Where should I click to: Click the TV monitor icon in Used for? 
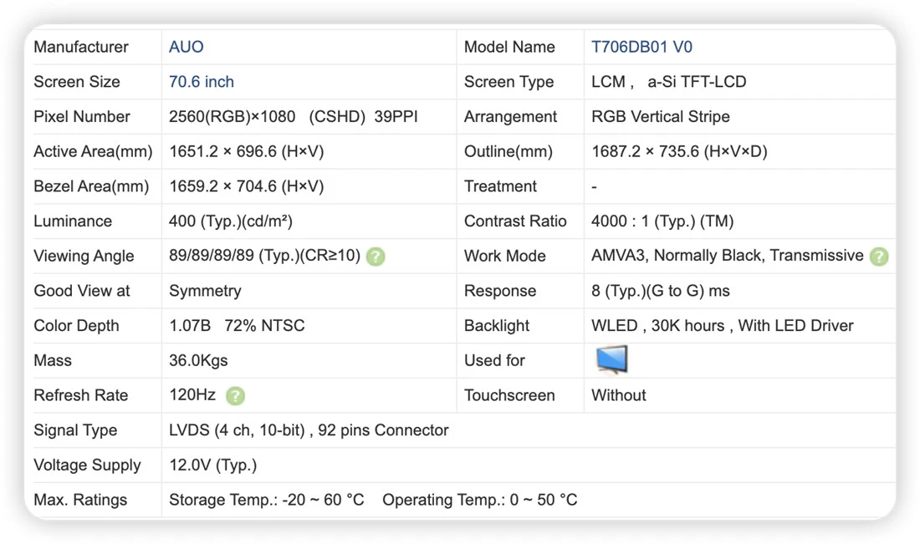pyautogui.click(x=612, y=360)
